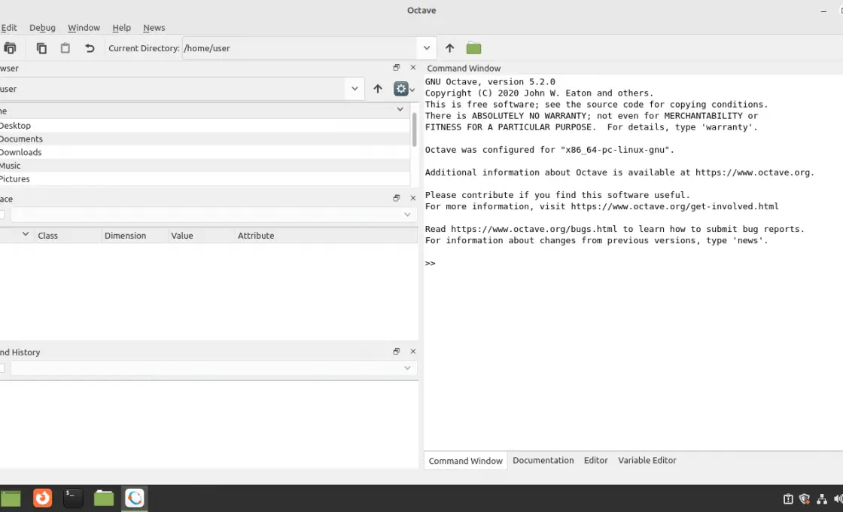Open the network connections tray icon
Viewport: 843px width, 512px height.
[x=821, y=499]
